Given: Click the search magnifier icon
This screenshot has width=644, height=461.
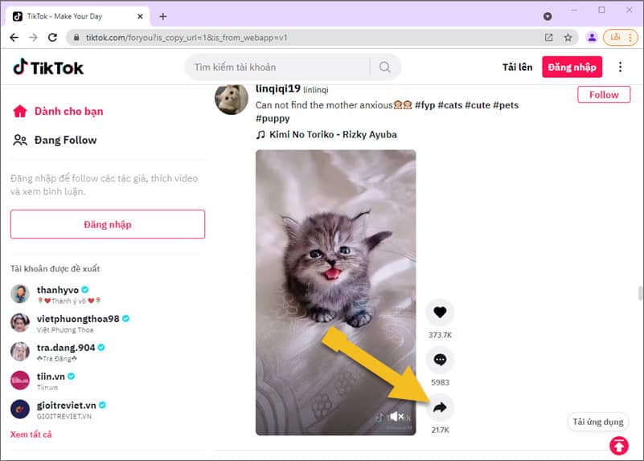Looking at the screenshot, I should click(385, 67).
